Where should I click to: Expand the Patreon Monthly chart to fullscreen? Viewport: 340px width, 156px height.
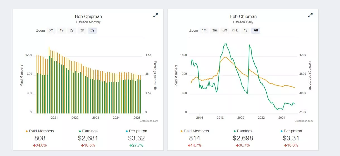156,15
